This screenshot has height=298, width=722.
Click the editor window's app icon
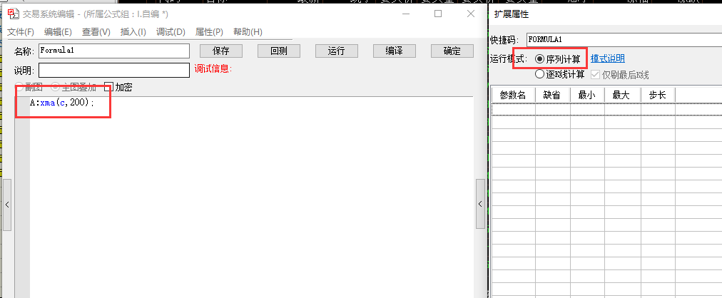point(13,14)
